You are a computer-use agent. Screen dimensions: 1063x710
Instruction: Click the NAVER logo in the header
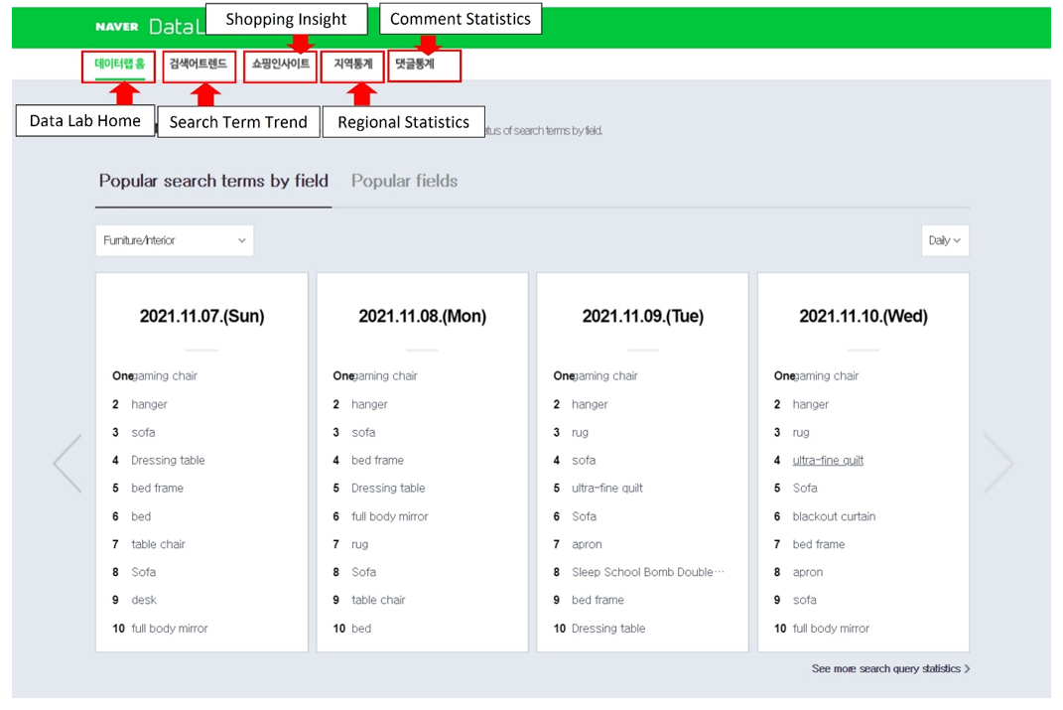point(116,27)
